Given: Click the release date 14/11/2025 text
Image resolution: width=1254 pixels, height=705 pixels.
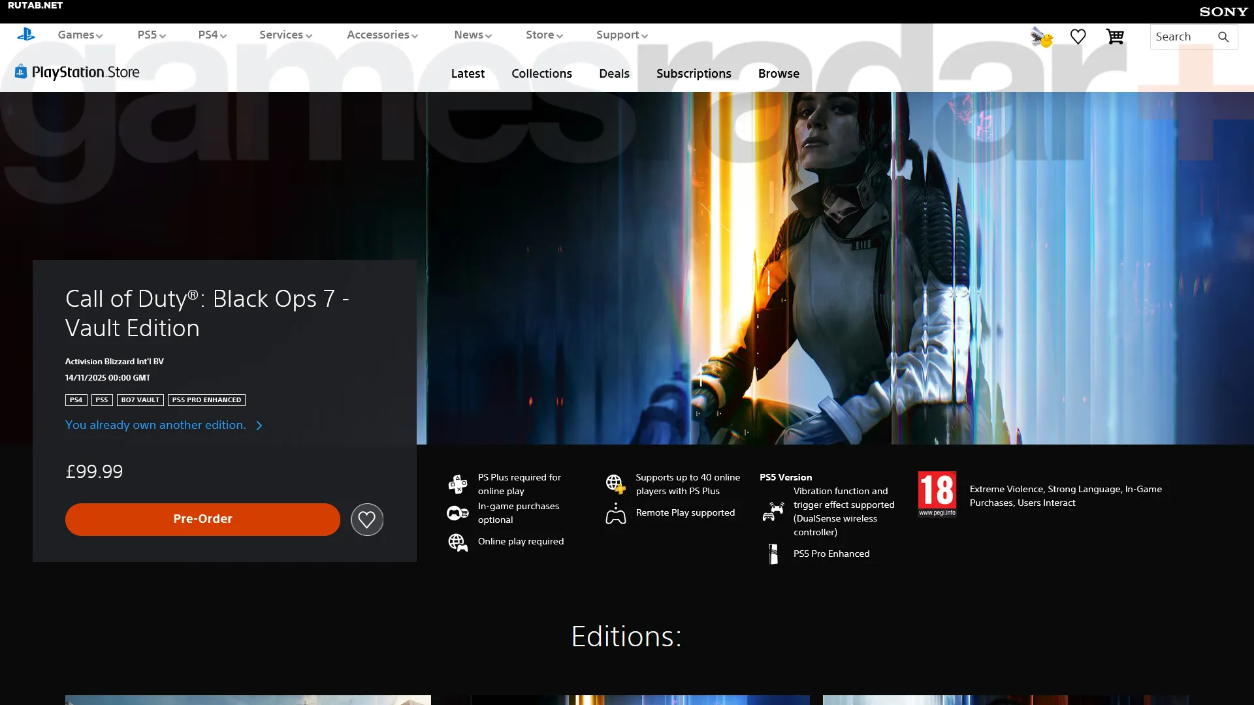Looking at the screenshot, I should (108, 378).
